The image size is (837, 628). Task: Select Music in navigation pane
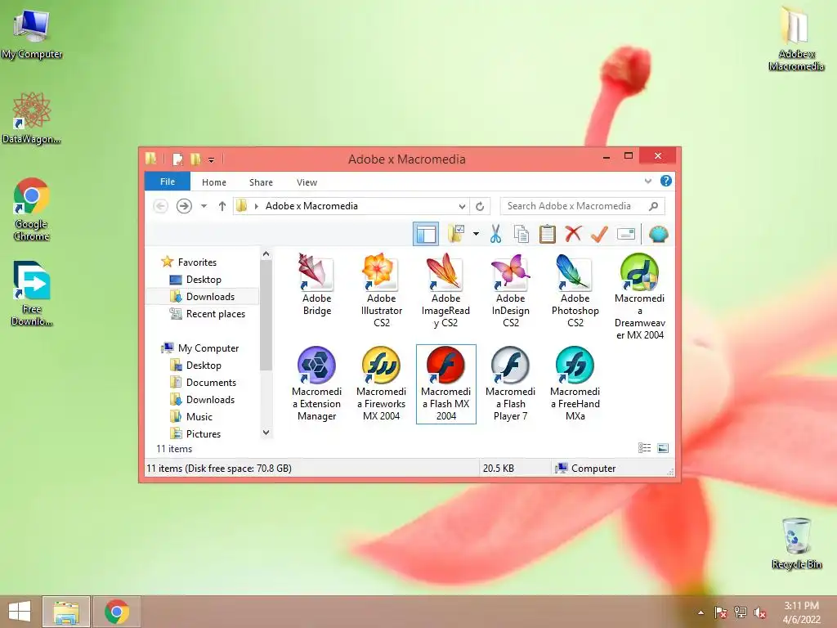191,416
